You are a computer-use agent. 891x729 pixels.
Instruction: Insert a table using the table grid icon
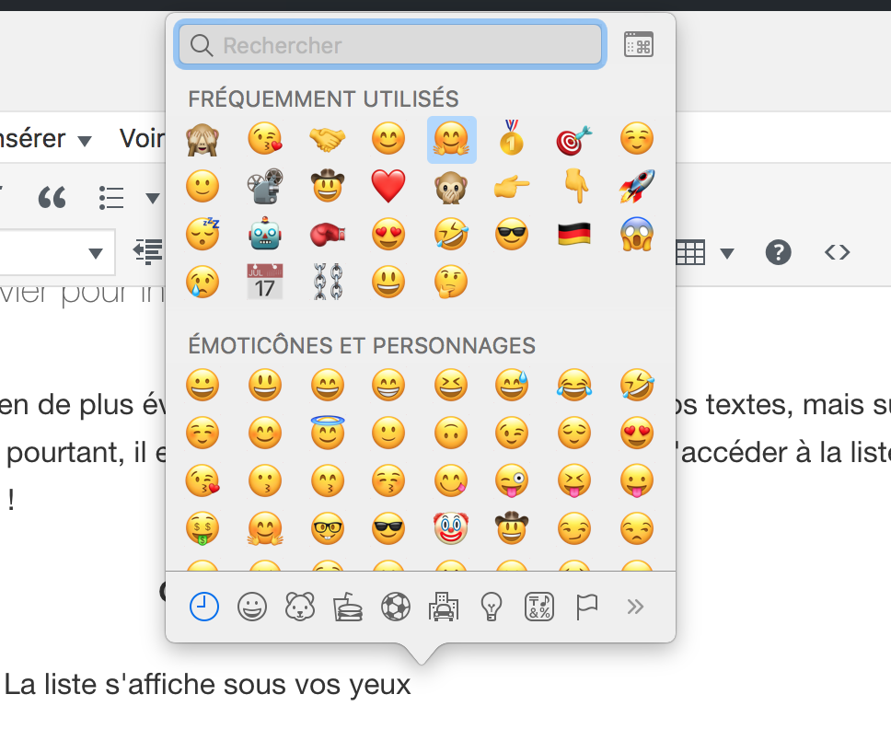690,251
